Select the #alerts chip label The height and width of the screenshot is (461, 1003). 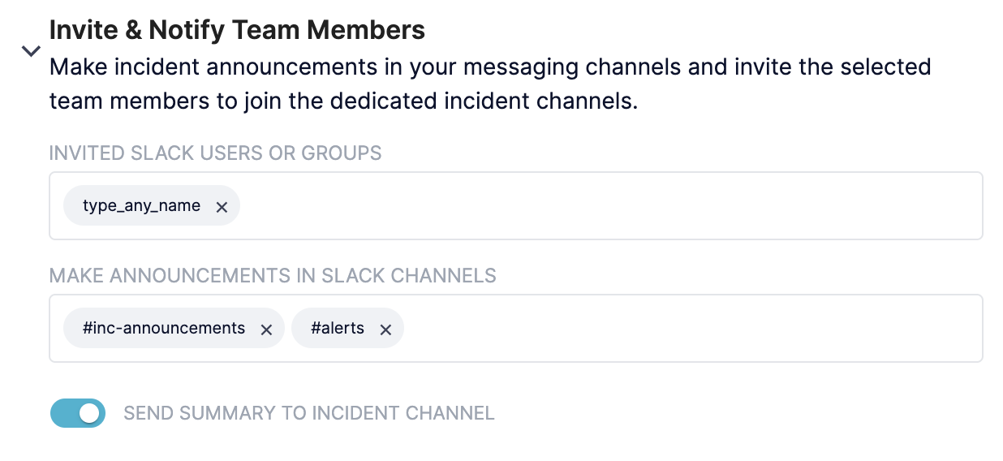[338, 329]
